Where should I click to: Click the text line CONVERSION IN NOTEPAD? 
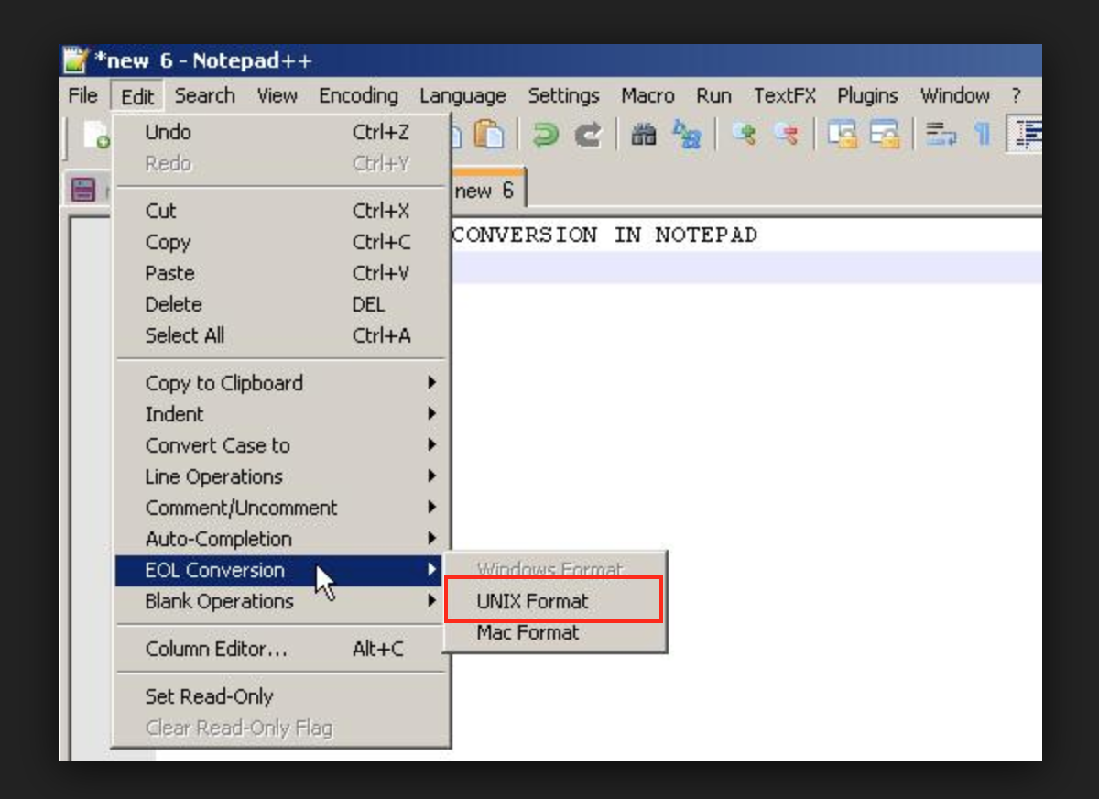point(605,235)
